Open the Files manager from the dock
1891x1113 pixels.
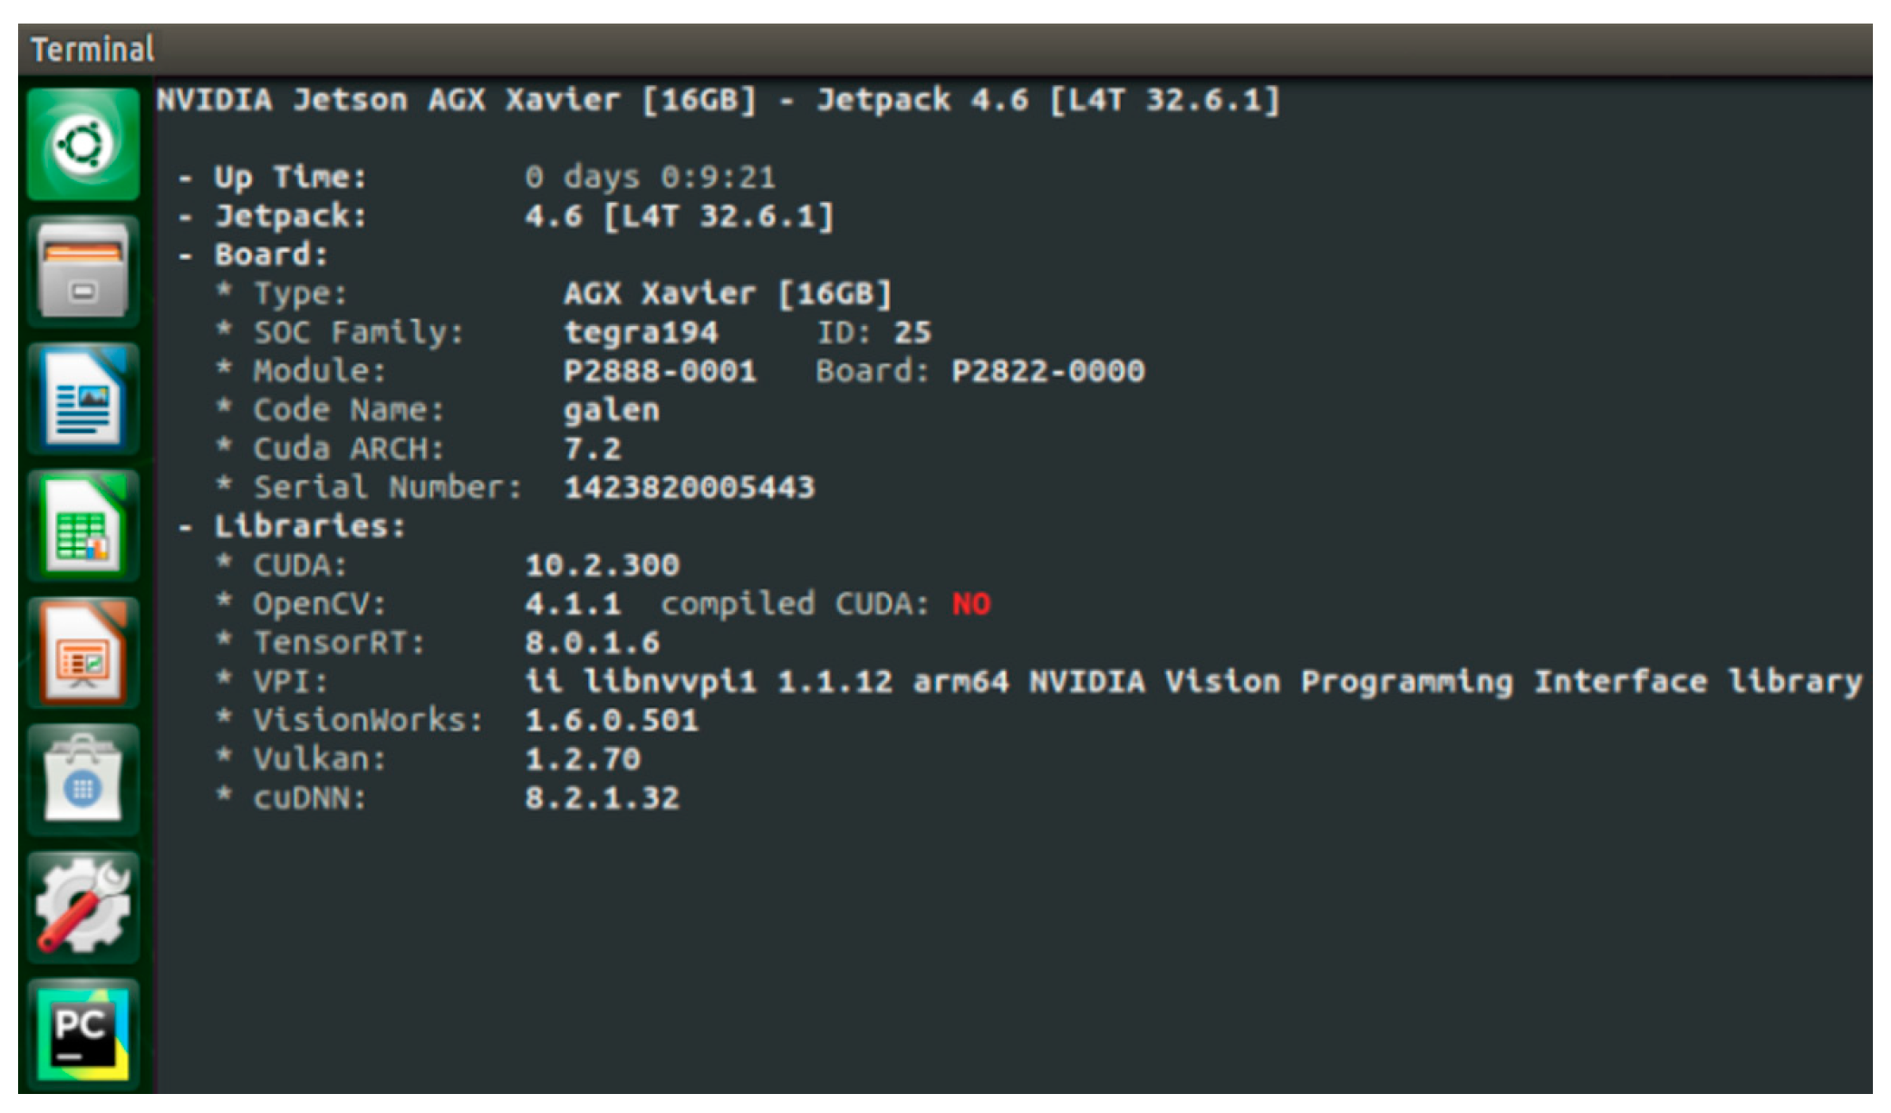click(82, 272)
